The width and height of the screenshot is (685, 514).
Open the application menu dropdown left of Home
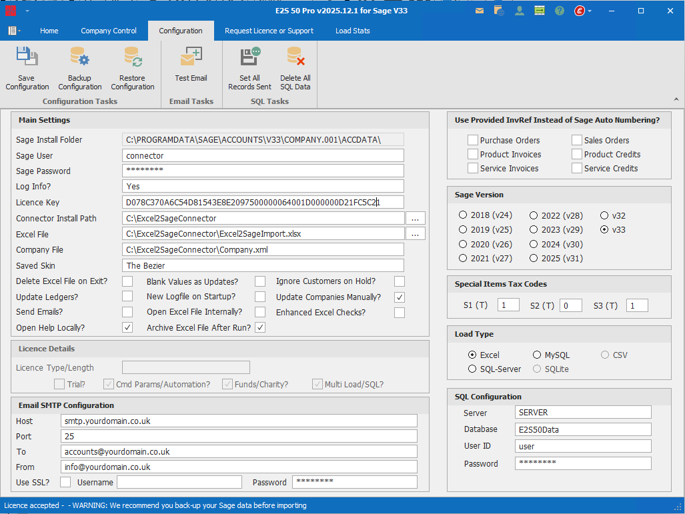tap(14, 31)
